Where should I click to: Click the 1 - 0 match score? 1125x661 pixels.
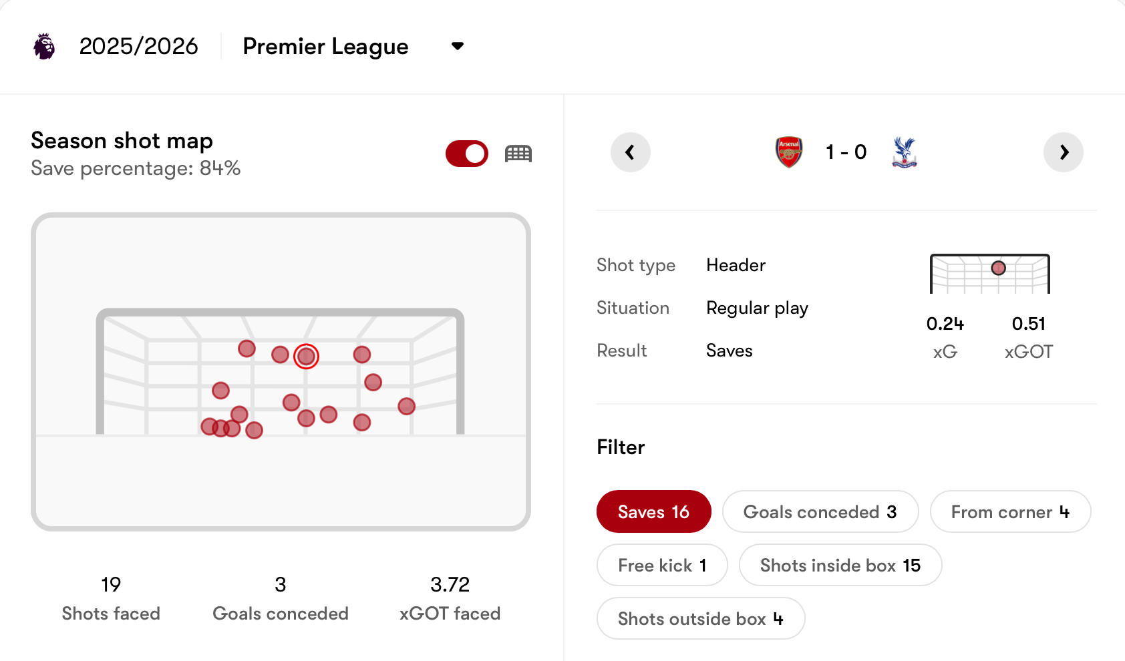pos(846,152)
